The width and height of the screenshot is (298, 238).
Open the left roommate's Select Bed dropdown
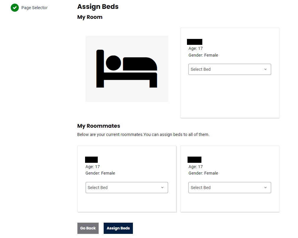coord(127,188)
